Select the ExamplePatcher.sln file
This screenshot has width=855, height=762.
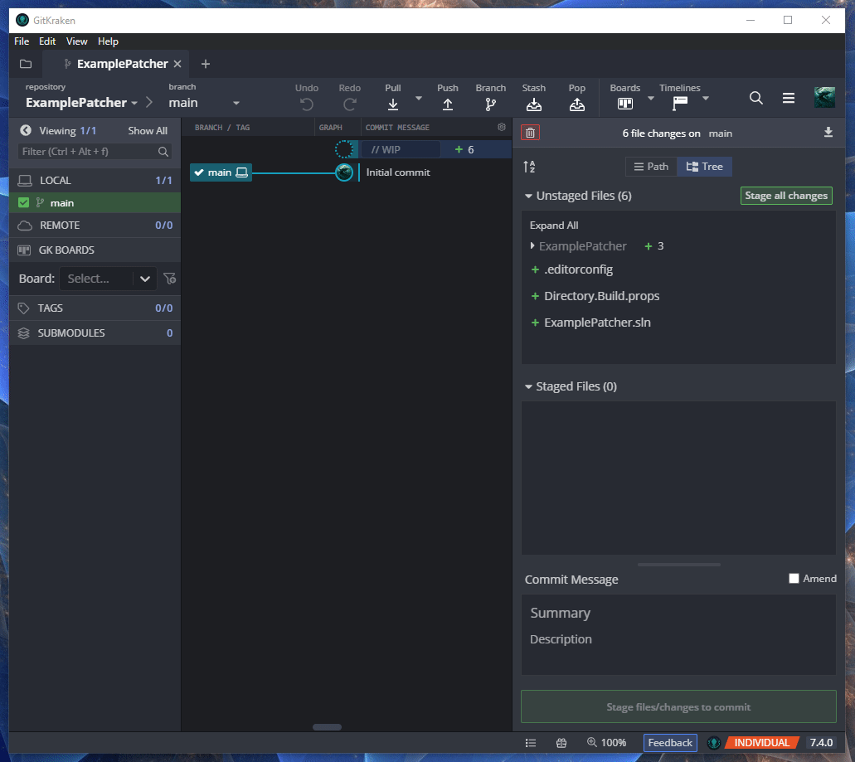click(x=597, y=323)
